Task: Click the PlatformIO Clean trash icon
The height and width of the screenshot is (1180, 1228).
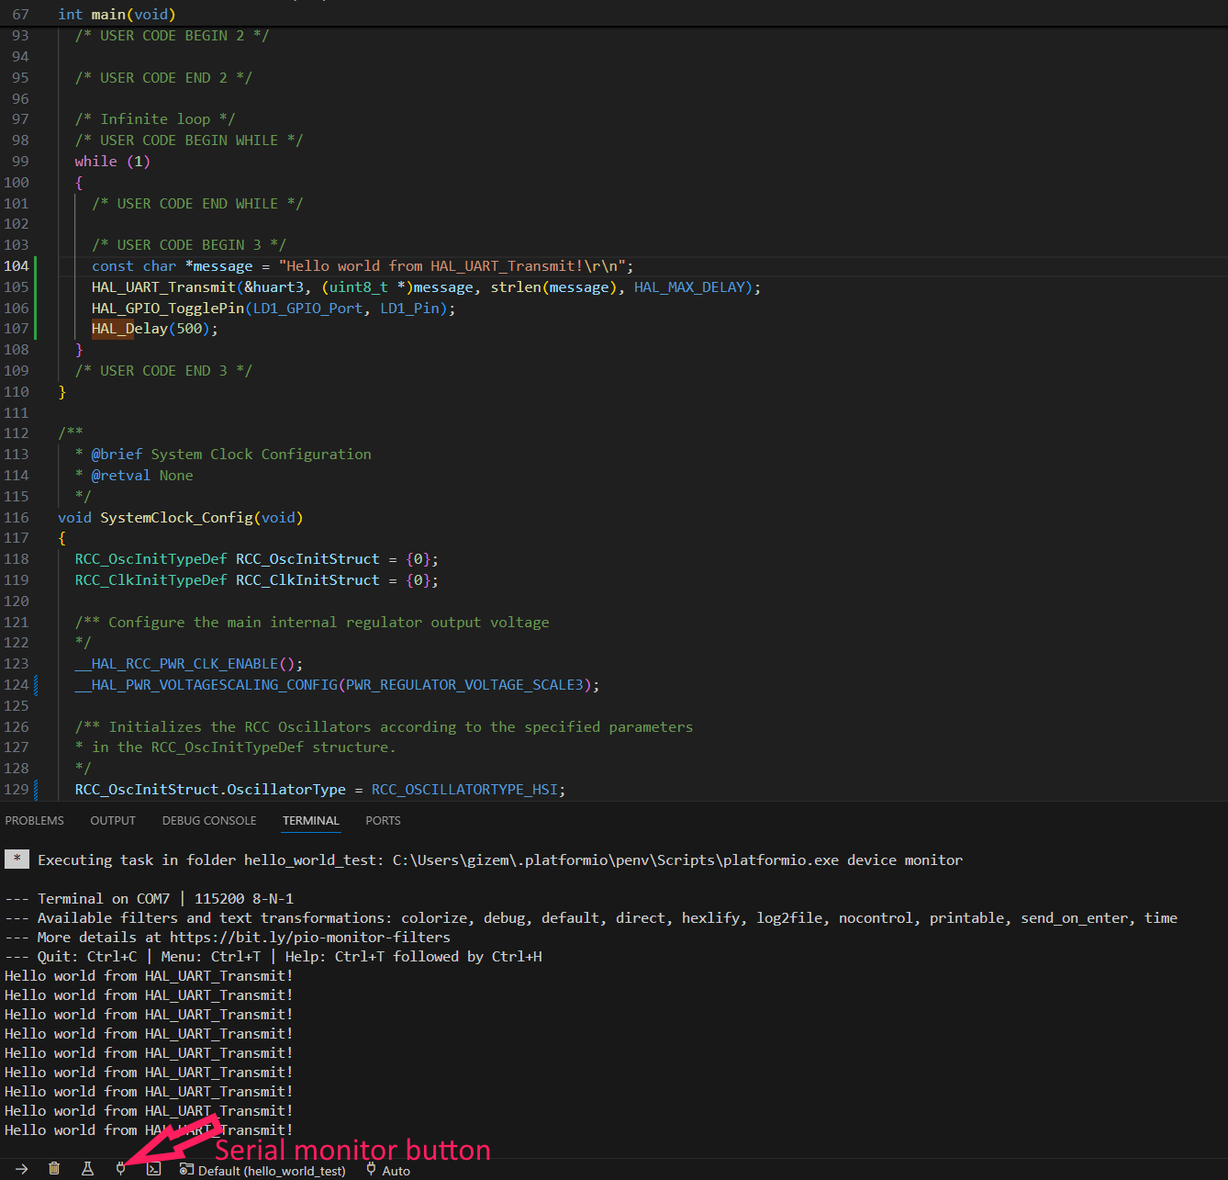Action: pos(54,1169)
